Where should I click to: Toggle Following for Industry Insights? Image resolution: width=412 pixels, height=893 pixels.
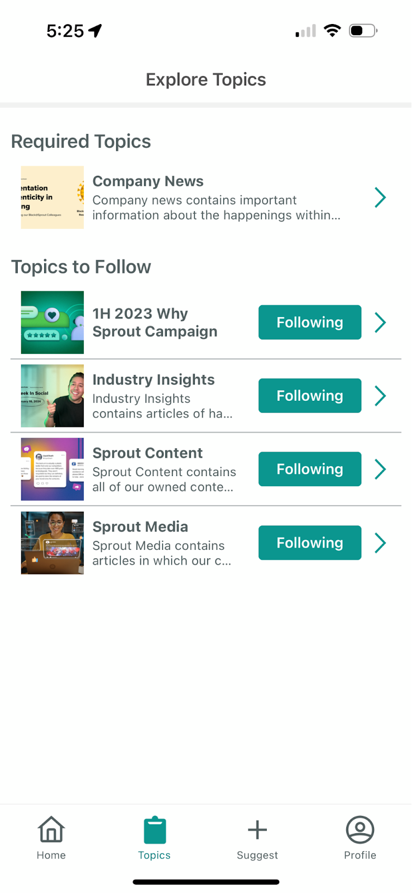point(310,396)
